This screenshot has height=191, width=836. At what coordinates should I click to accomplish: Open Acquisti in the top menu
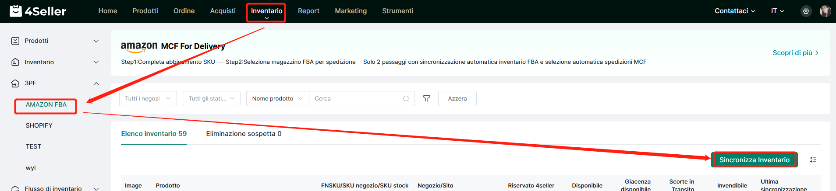[223, 11]
